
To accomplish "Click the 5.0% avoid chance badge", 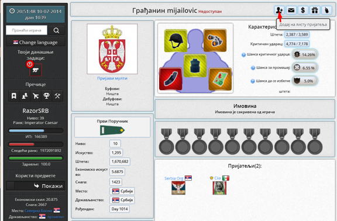I will (x=305, y=81).
